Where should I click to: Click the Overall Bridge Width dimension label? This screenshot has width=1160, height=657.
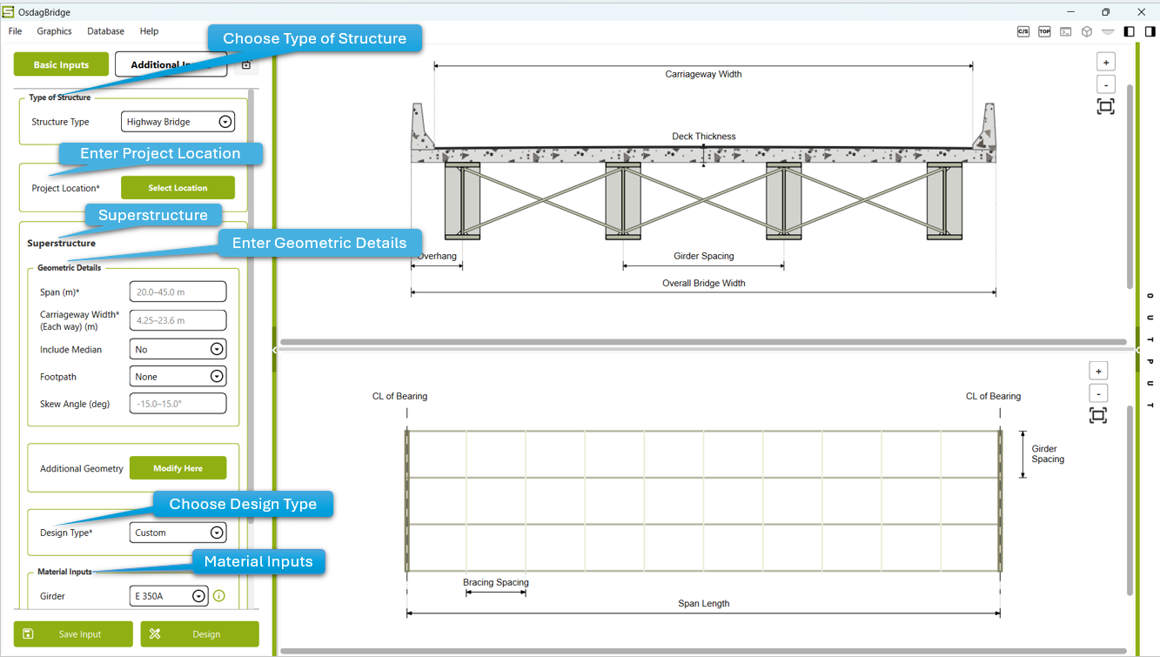click(703, 283)
